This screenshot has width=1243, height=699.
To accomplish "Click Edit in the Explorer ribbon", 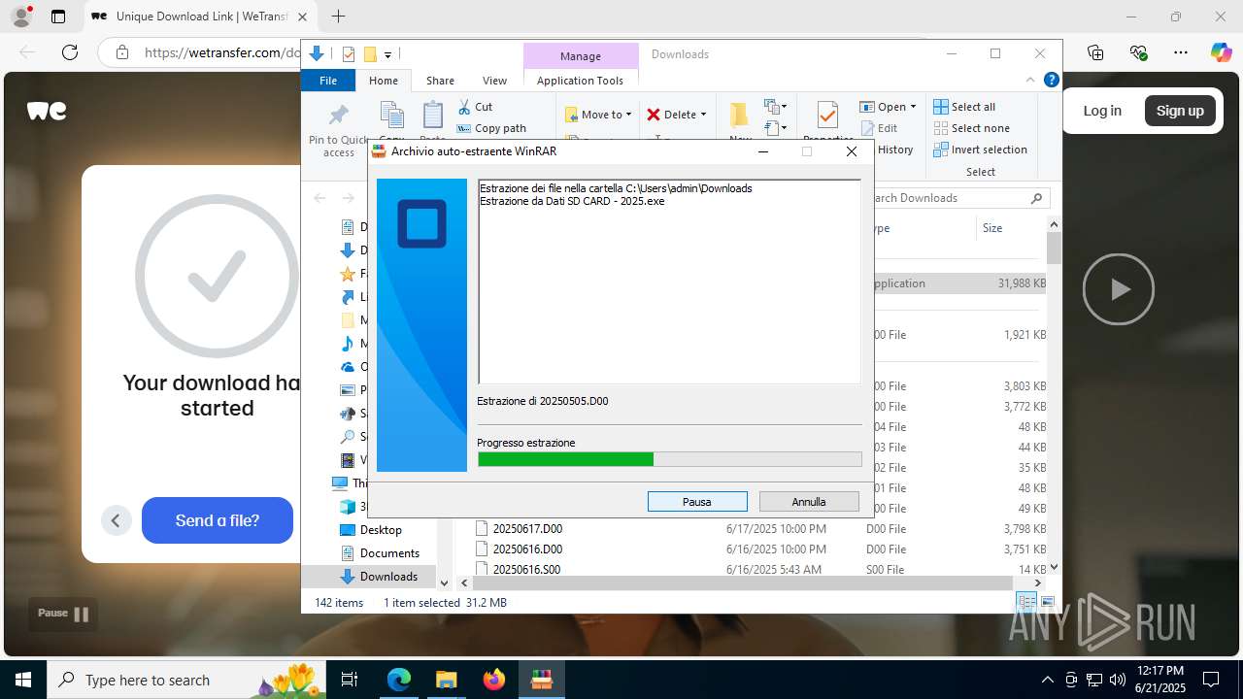I will tap(879, 128).
